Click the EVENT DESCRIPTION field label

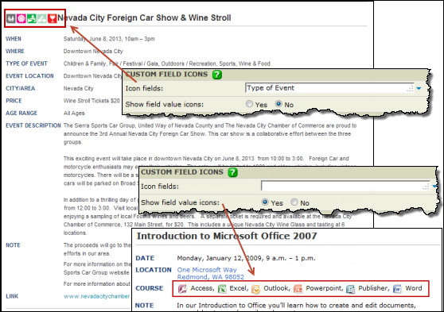[33, 125]
